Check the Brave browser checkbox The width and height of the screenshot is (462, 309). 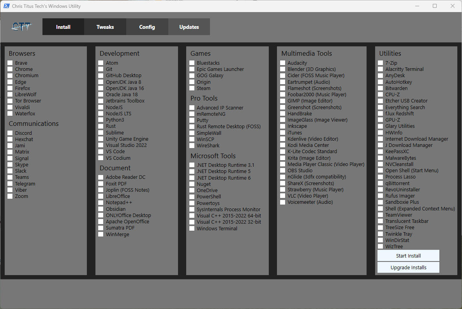(10, 63)
